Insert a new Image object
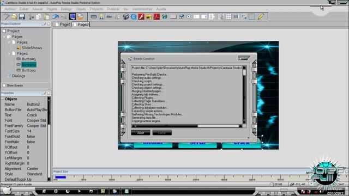 tap(101, 17)
